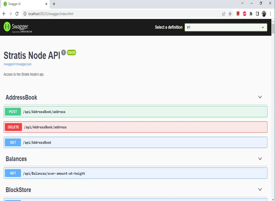Viewport: 275px width, 201px height.
Task: Open a new browser tab
Action: [54, 4]
